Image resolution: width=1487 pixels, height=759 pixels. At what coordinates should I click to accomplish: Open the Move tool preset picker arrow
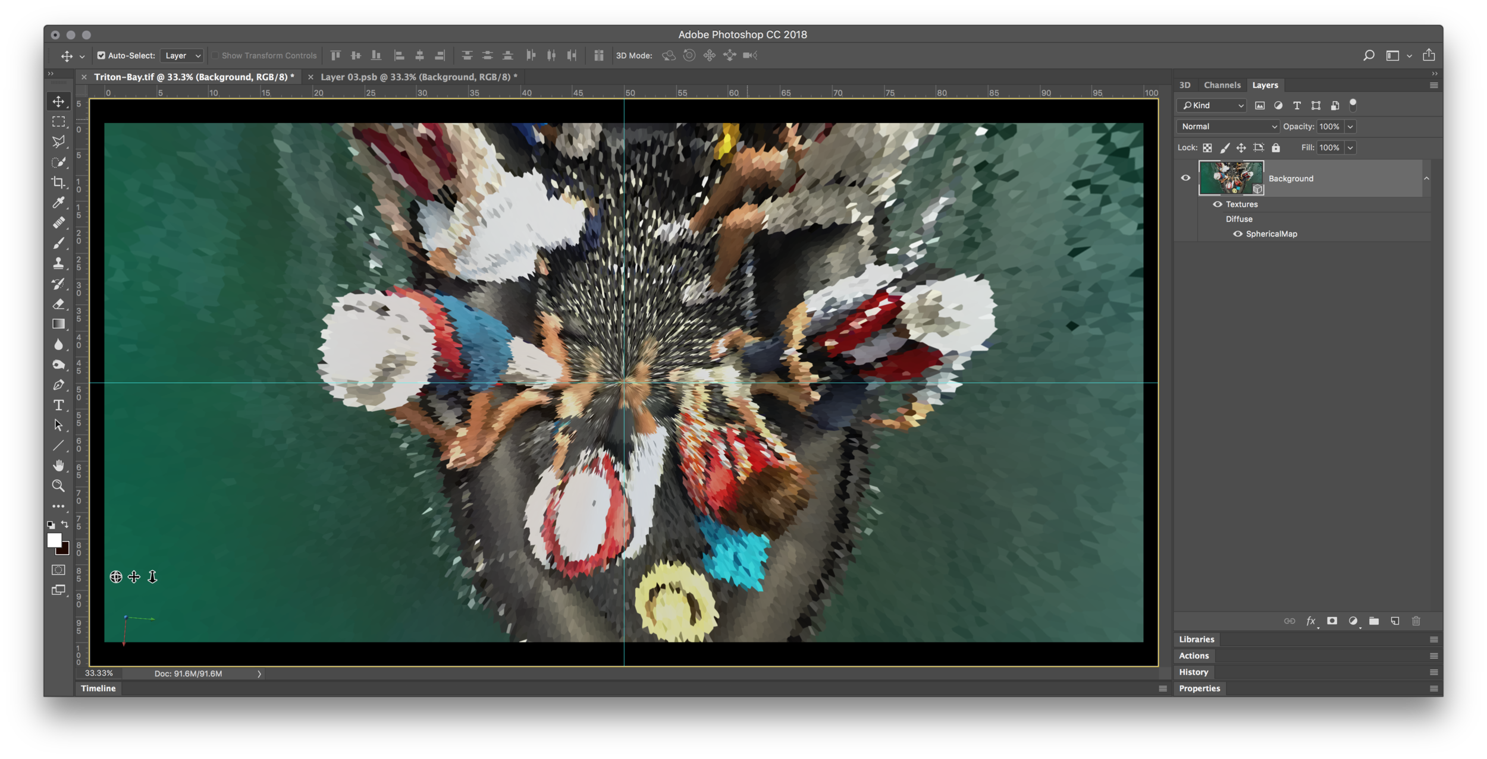(x=82, y=56)
